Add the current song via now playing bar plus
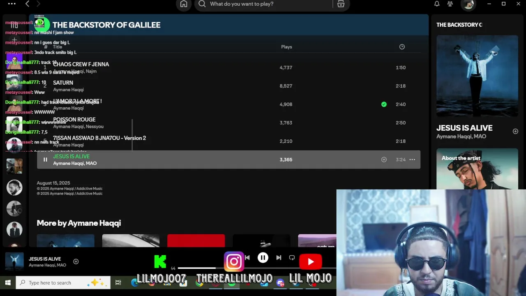This screenshot has width=526, height=296. tap(76, 261)
